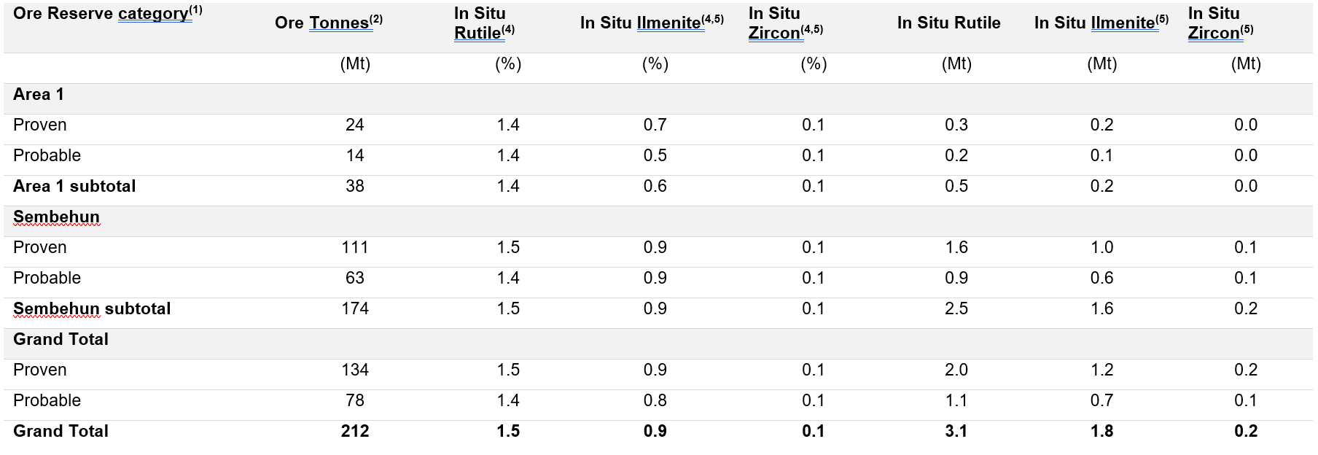Click the Sembehun subtotal tonnes value 174
The image size is (1318, 455).
(x=355, y=309)
